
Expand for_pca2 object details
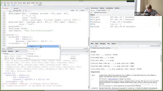[x=91, y=19]
